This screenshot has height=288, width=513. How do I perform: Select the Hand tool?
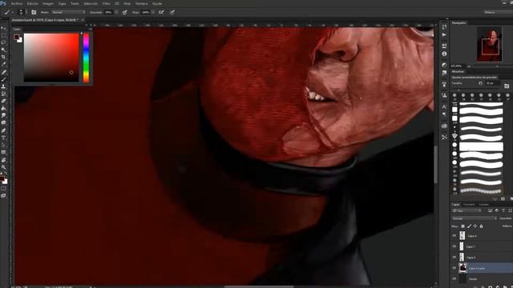pos(3,160)
